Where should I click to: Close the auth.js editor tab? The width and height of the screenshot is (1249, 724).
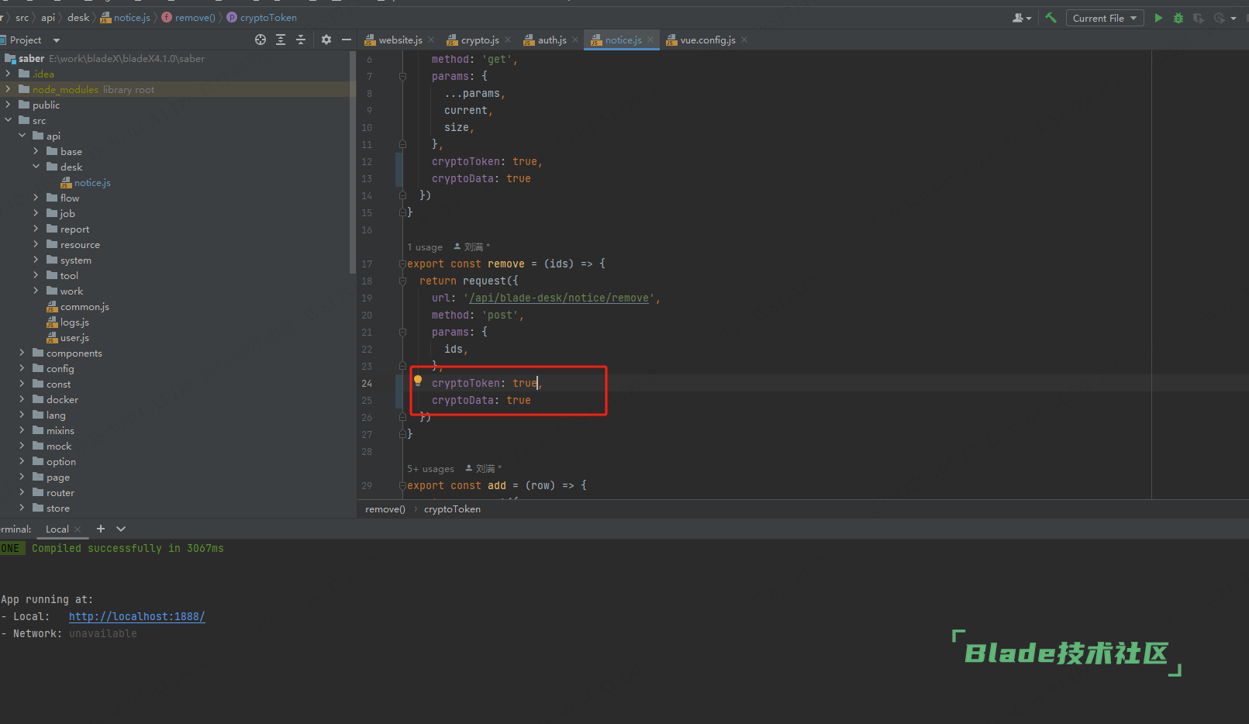click(x=575, y=40)
